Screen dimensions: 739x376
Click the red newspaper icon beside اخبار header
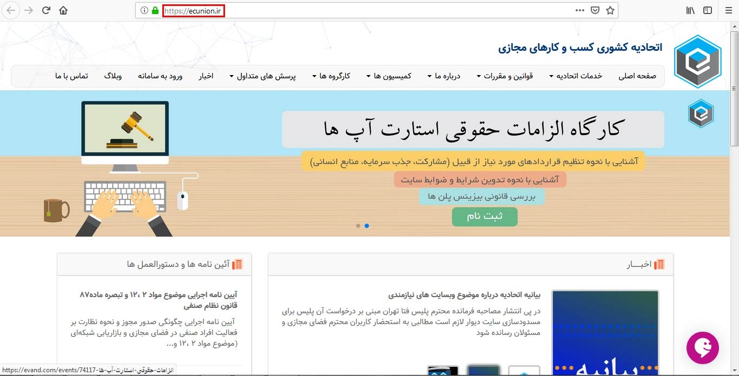click(659, 264)
